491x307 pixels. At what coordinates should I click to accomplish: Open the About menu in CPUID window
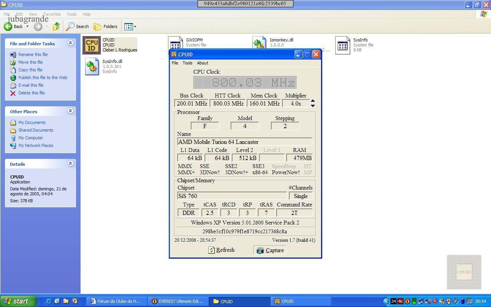tap(203, 63)
